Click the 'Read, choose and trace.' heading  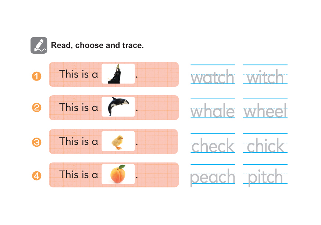point(97,46)
